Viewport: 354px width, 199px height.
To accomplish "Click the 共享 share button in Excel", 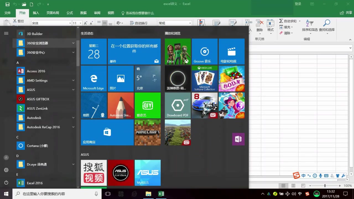I will pos(346,13).
